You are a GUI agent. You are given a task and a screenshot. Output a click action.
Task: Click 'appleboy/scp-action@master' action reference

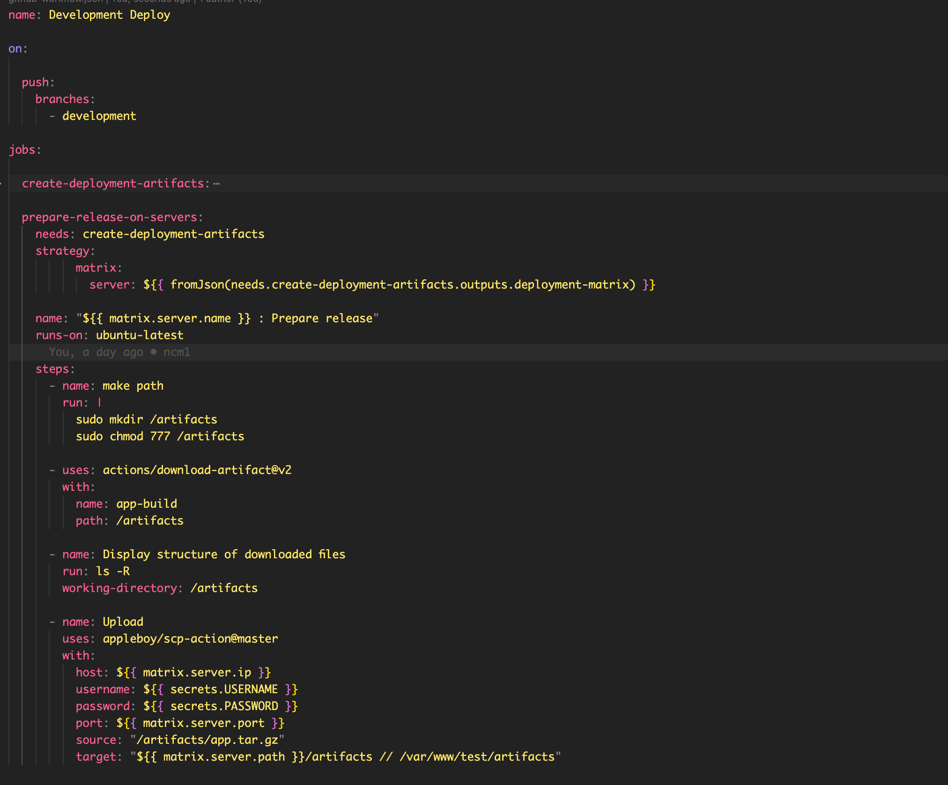(x=189, y=638)
